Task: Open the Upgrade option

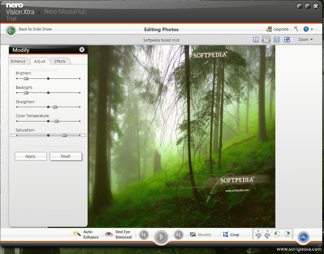Action: point(277,29)
